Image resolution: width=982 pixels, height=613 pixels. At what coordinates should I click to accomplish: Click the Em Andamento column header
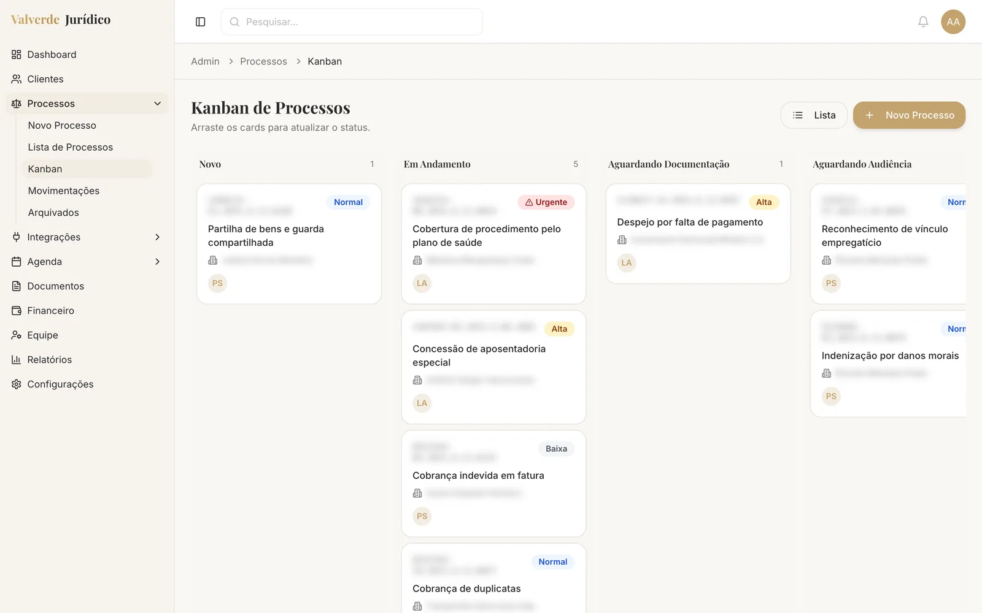pos(437,164)
